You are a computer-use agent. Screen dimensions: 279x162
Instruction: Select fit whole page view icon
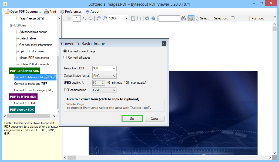point(133,18)
